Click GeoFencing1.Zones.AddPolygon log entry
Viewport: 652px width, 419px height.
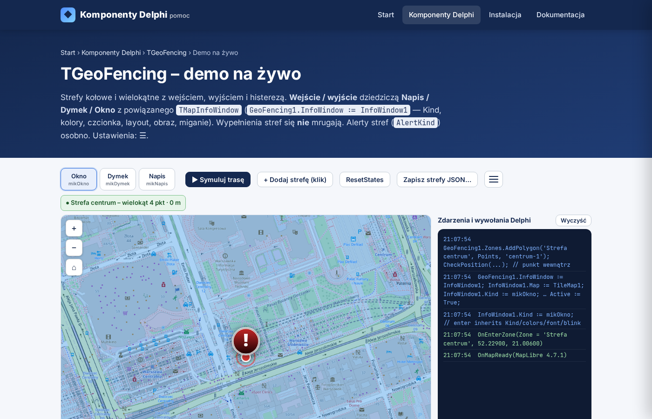tap(514, 252)
